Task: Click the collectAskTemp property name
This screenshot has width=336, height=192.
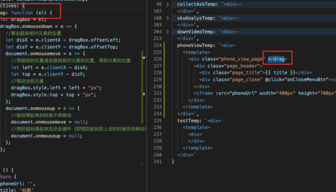Action: pos(196,4)
